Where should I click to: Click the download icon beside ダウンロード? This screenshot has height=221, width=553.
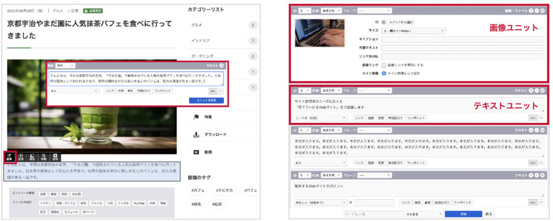197,134
